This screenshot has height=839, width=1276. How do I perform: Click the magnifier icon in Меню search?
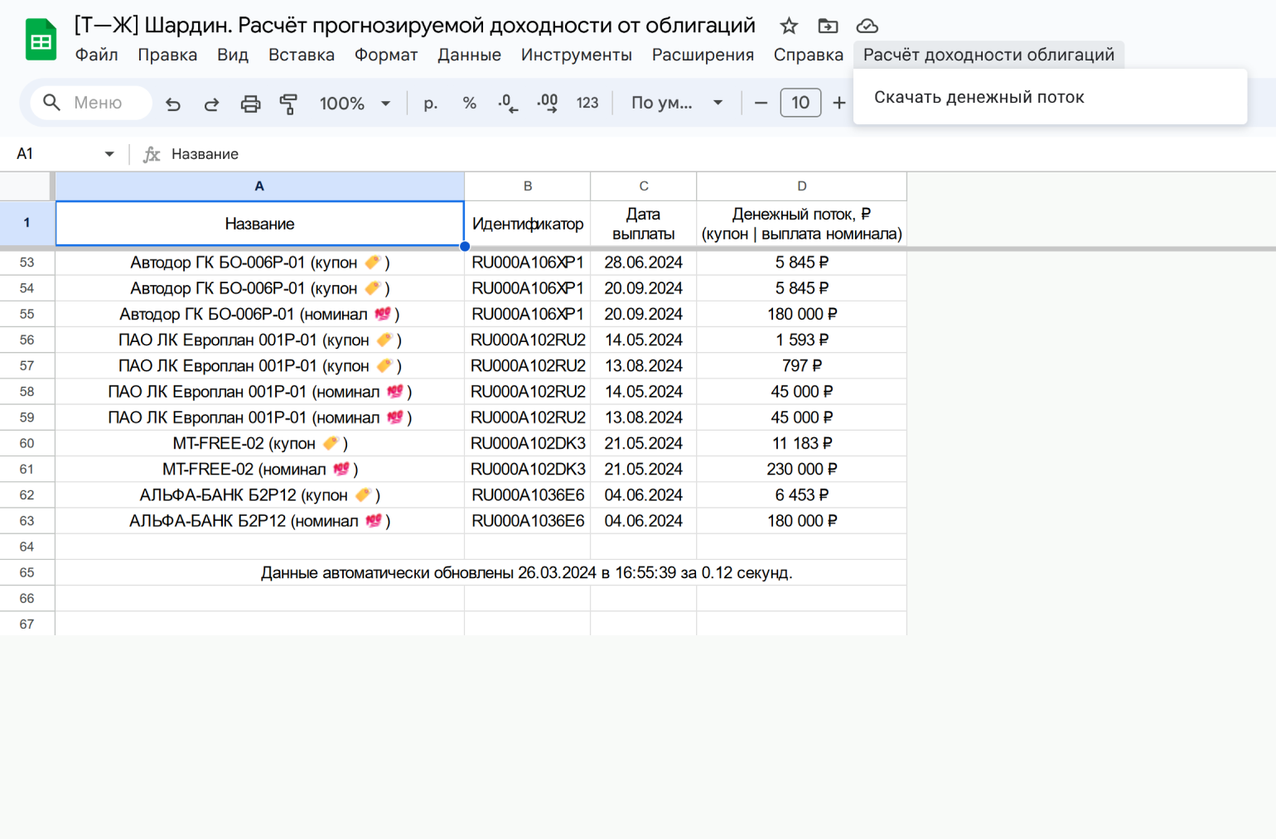tap(51, 103)
